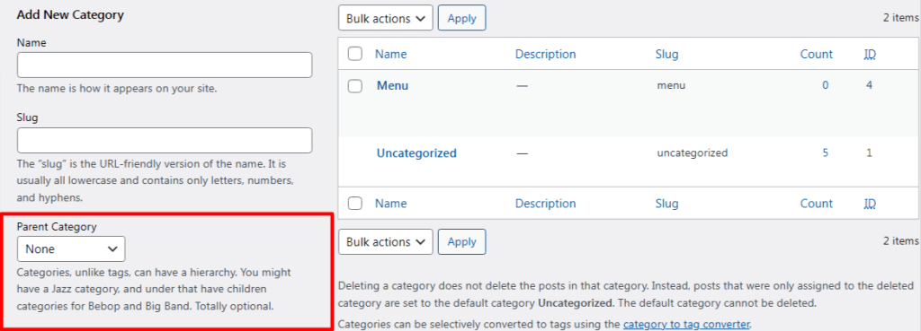
Task: Check the select-all checkbox in table footer
Action: click(x=354, y=204)
